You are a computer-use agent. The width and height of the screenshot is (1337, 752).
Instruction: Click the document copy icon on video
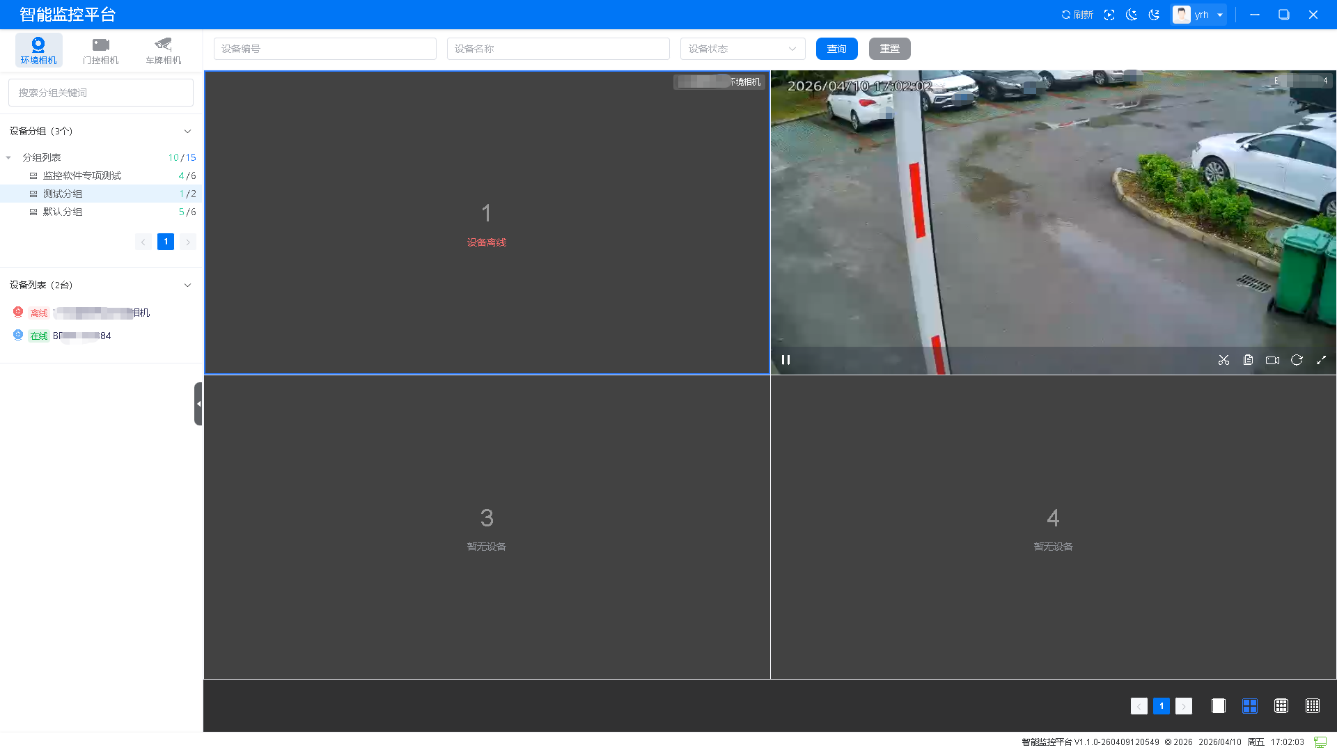(x=1248, y=360)
